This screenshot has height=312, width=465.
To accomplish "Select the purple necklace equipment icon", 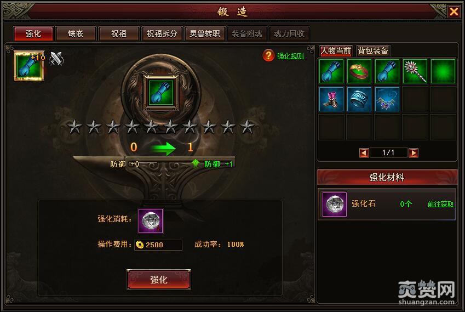I will point(387,99).
